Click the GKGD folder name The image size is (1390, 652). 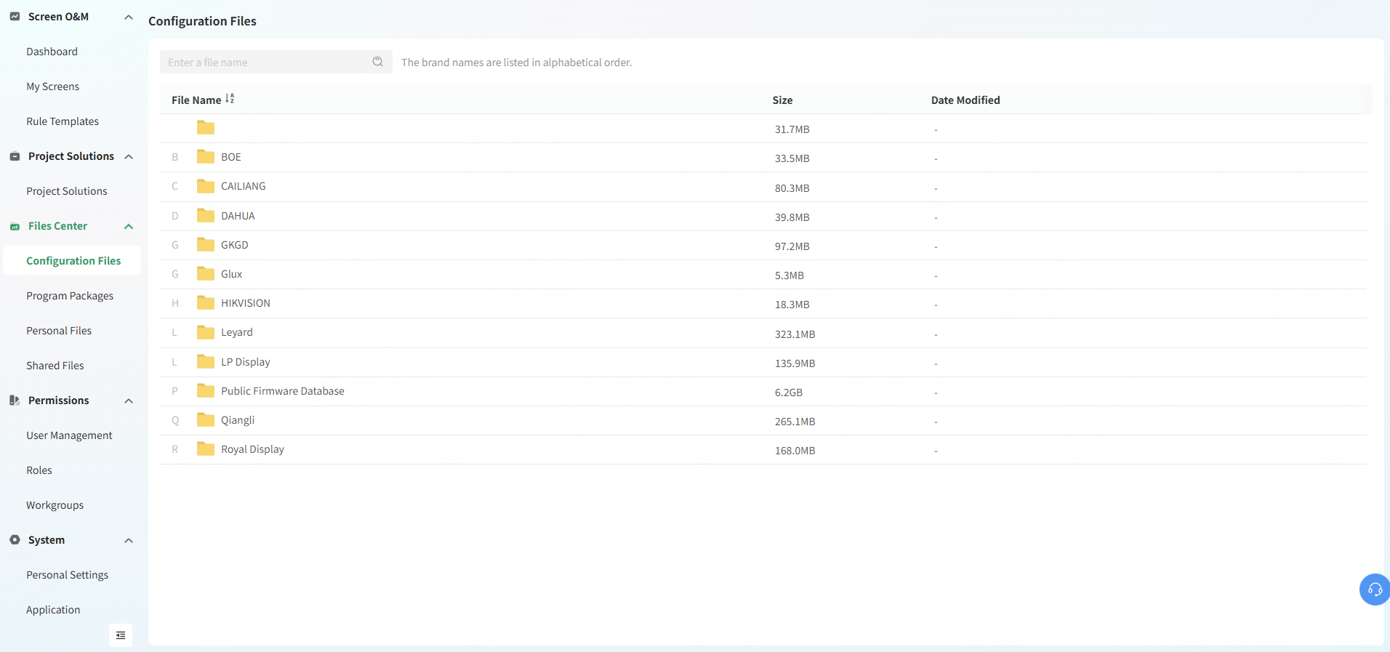pos(235,245)
